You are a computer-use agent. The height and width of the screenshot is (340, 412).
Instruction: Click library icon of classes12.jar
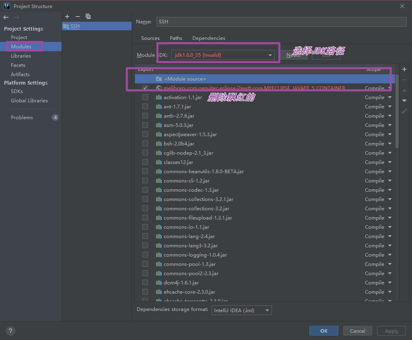(x=159, y=162)
